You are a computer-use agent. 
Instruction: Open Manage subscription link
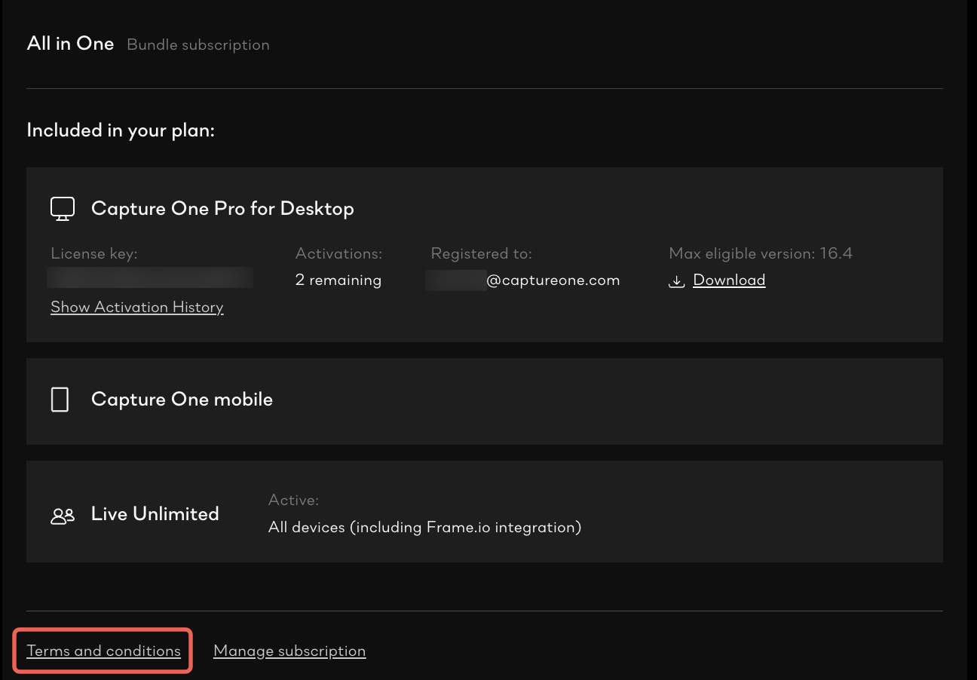(289, 651)
